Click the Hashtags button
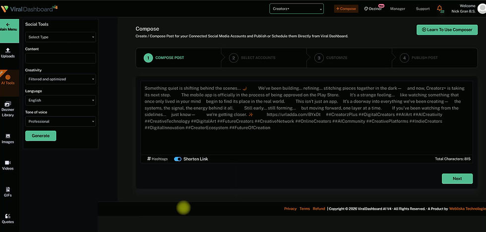 coord(158,159)
